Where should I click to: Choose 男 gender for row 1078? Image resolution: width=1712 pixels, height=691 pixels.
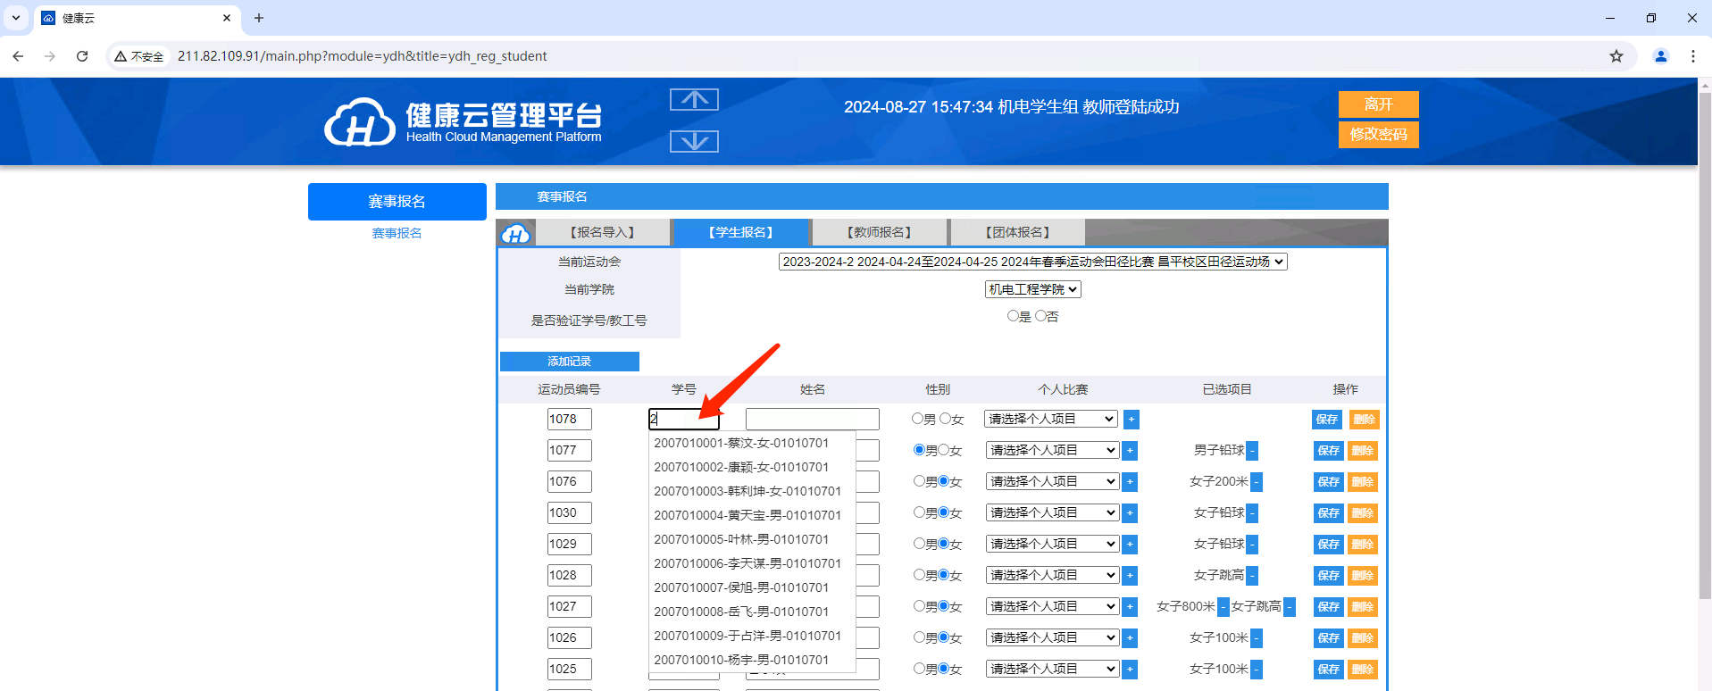pos(917,419)
